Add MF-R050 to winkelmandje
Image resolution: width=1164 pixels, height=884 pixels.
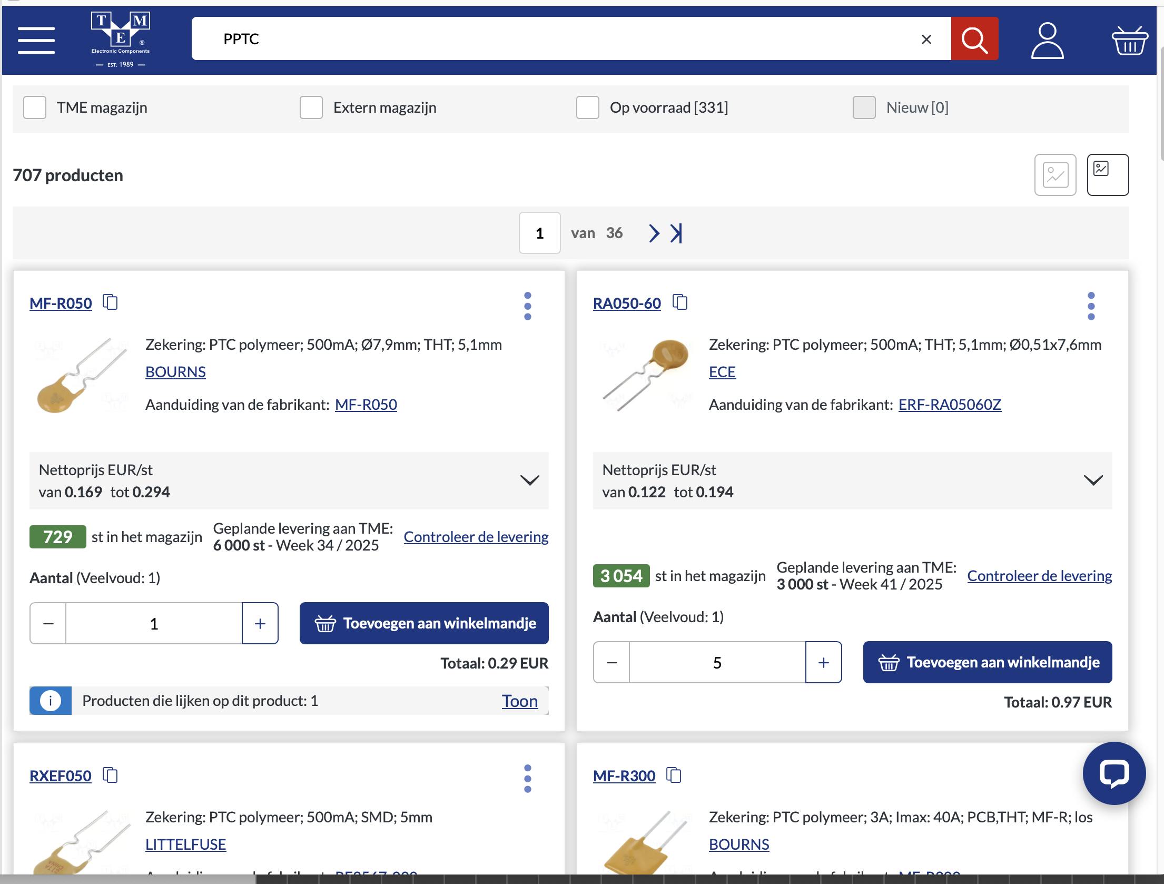424,623
